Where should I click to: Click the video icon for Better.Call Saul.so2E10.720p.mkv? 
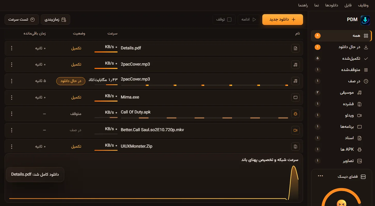pyautogui.click(x=296, y=130)
